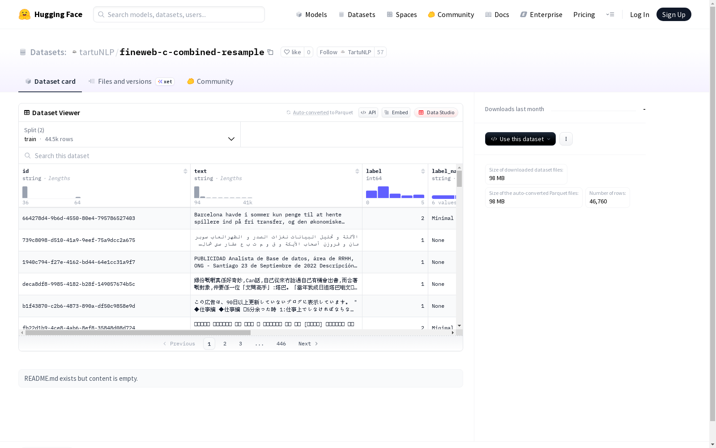
Task: Open the tartuNLP organization link
Action: click(x=97, y=52)
